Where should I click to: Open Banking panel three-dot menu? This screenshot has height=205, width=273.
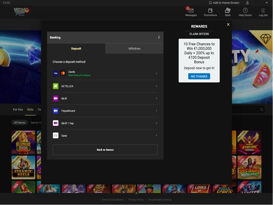159,37
